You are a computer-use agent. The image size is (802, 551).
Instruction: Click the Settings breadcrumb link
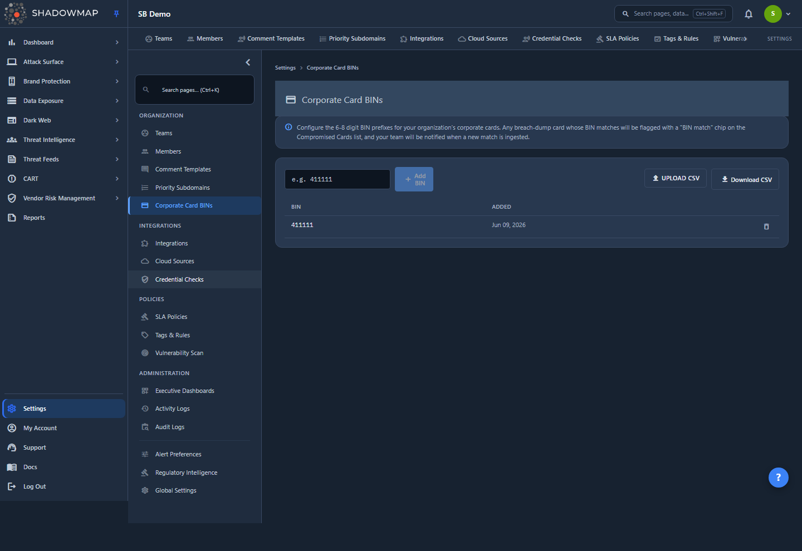coord(285,68)
